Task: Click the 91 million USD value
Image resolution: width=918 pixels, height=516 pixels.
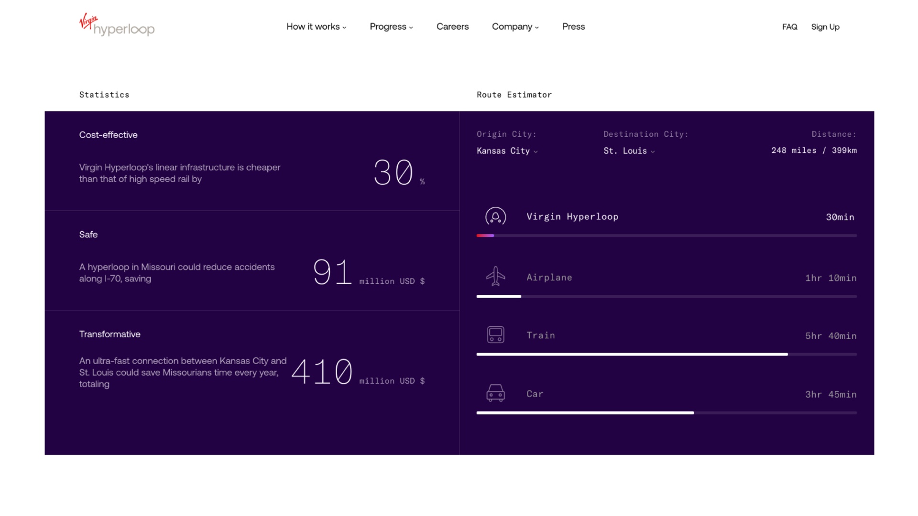Action: point(369,272)
